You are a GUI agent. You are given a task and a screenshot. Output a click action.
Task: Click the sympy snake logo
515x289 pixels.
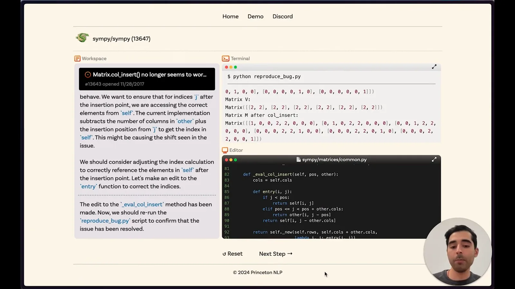pyautogui.click(x=82, y=38)
